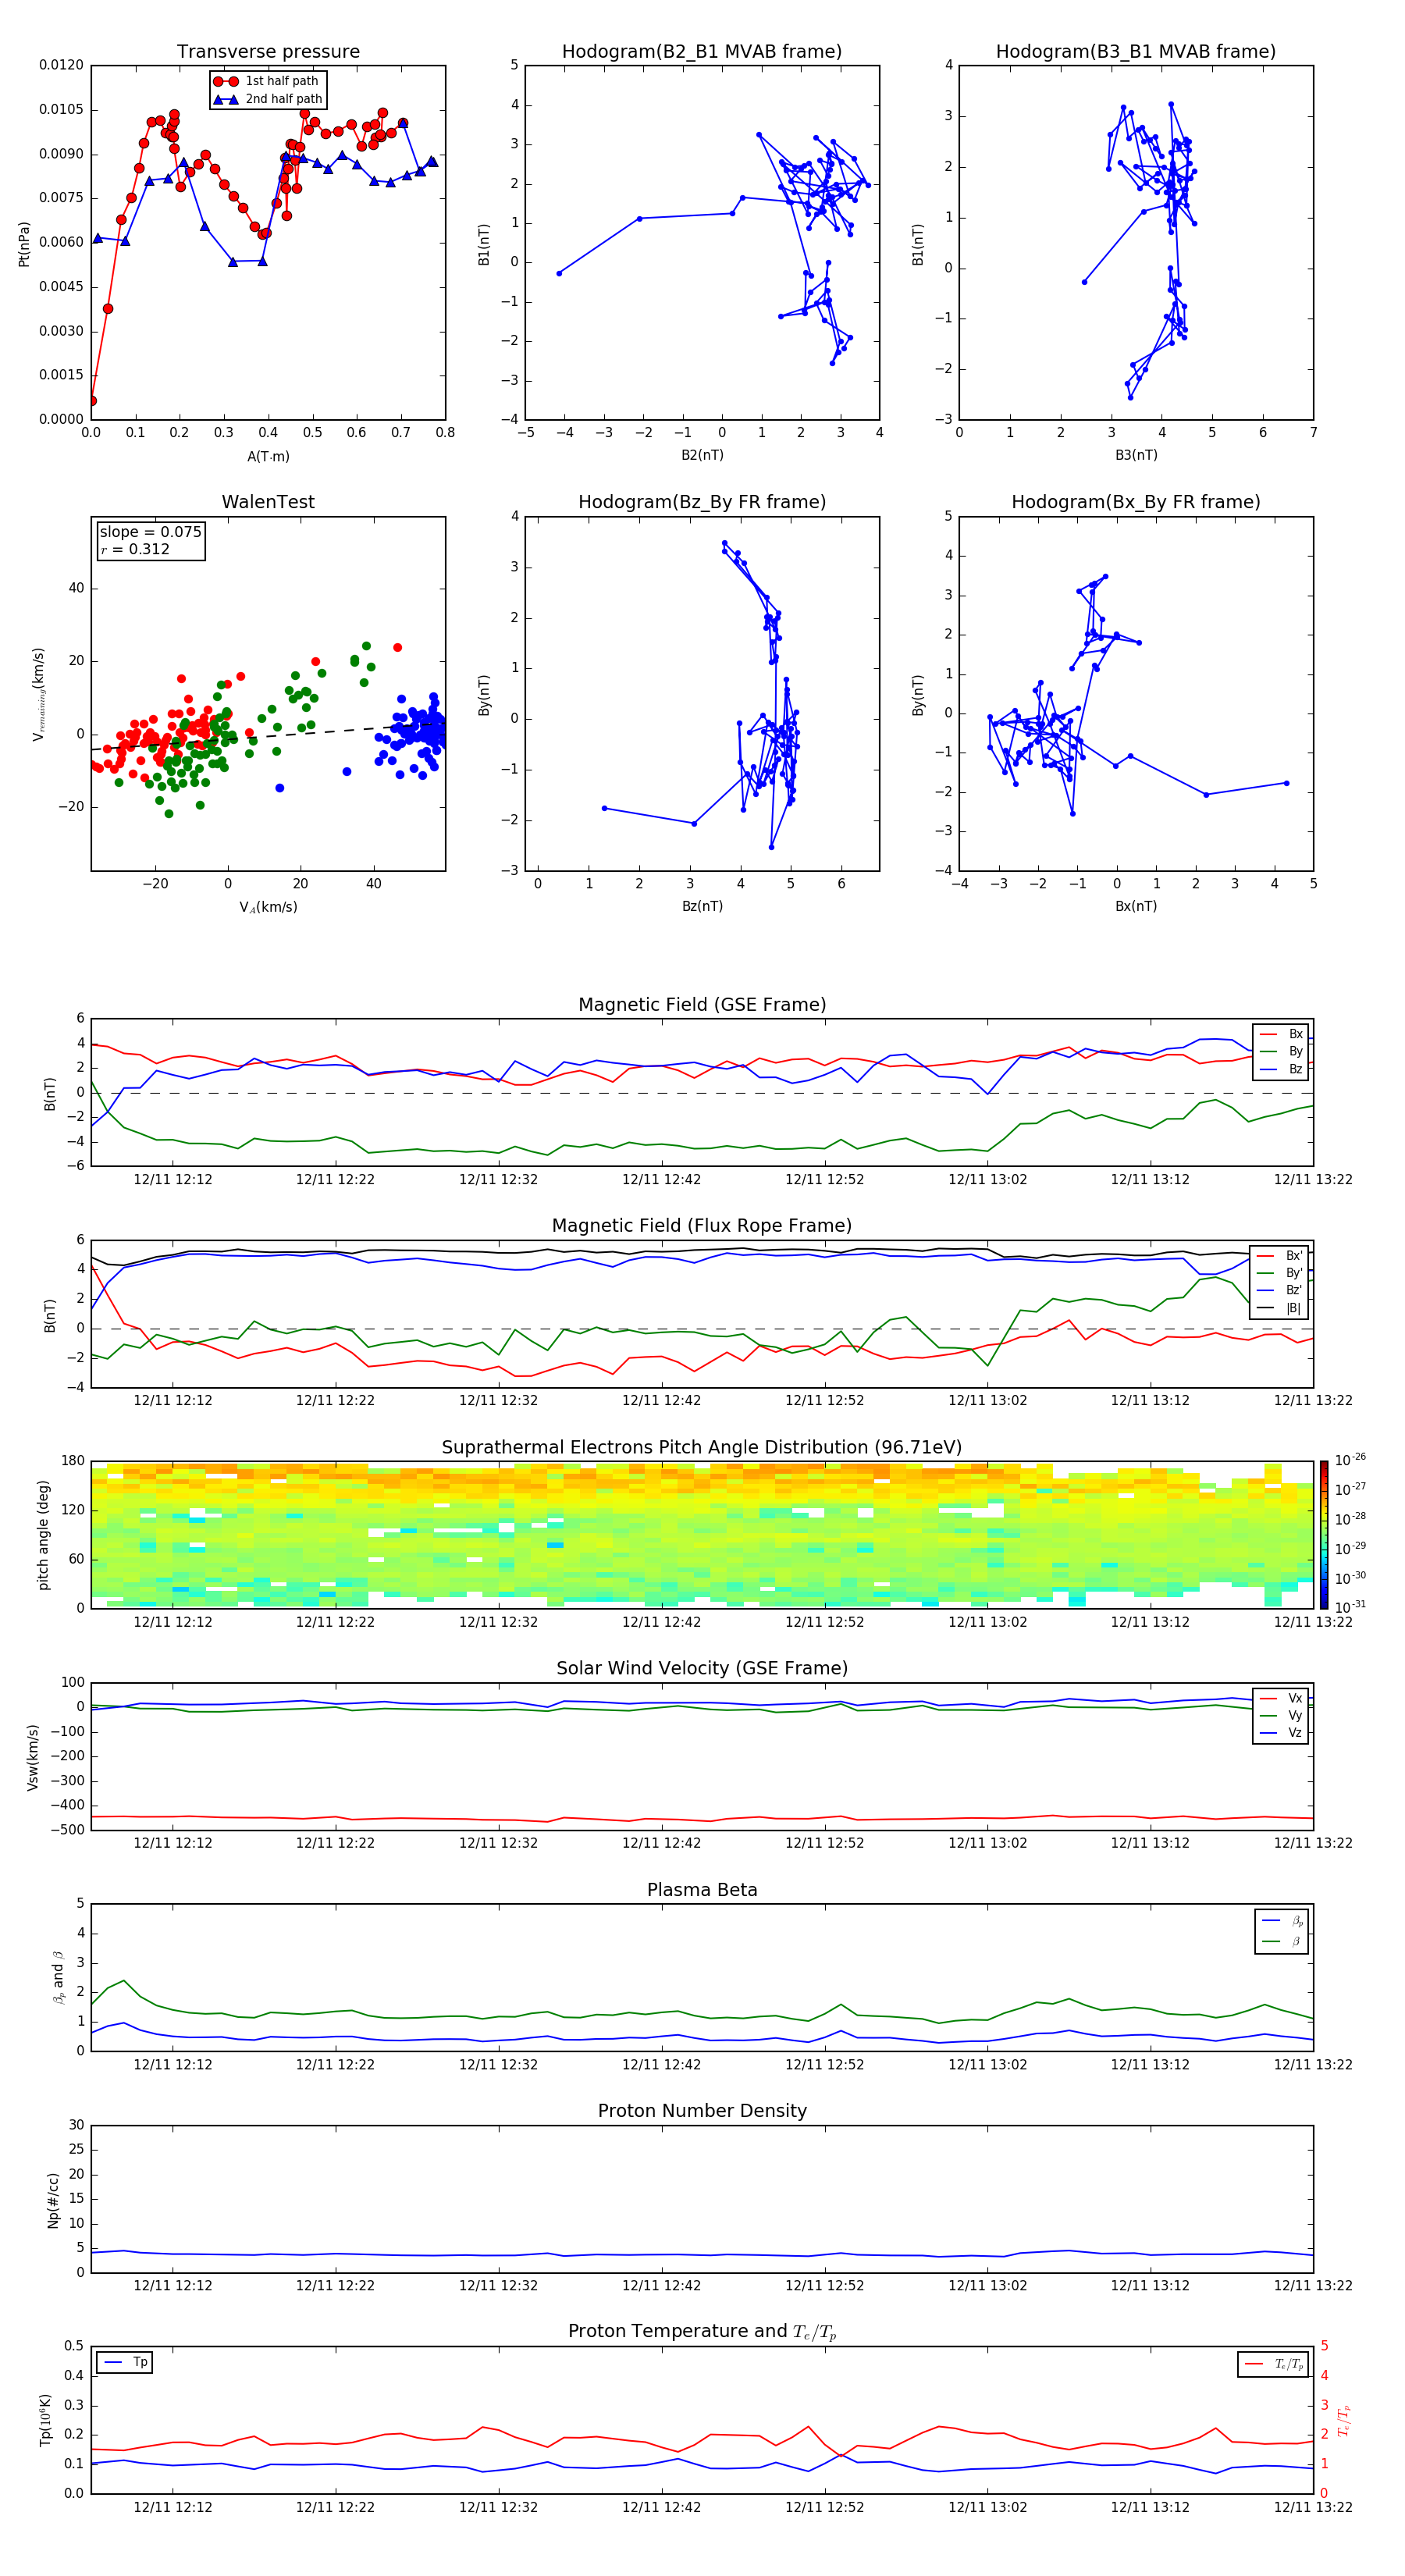
Task: Click 'Vx' in solar wind legend
Action: point(1295,1698)
